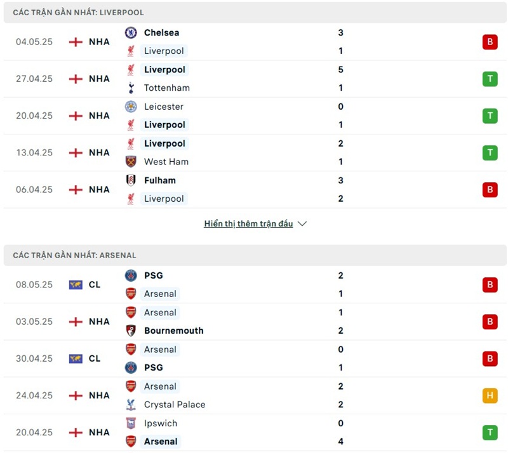Screen dimensions: 508x453
Task: Click the PSG crest in 08.05.25 match
Action: tap(131, 275)
